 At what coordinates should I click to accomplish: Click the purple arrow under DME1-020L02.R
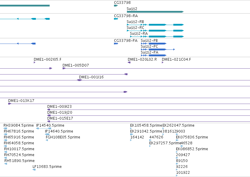(129, 62)
